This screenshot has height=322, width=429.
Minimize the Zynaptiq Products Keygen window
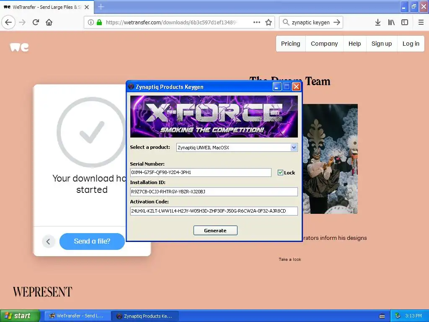tap(277, 87)
